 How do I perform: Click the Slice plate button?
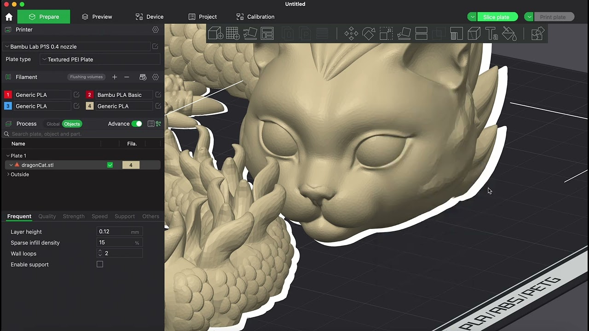[497, 17]
